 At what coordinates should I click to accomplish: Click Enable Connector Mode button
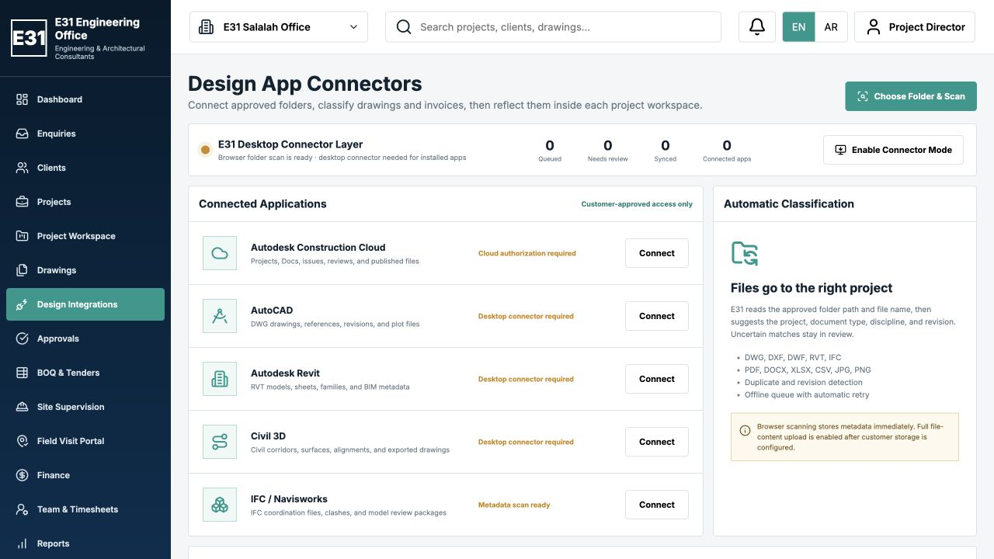(893, 150)
